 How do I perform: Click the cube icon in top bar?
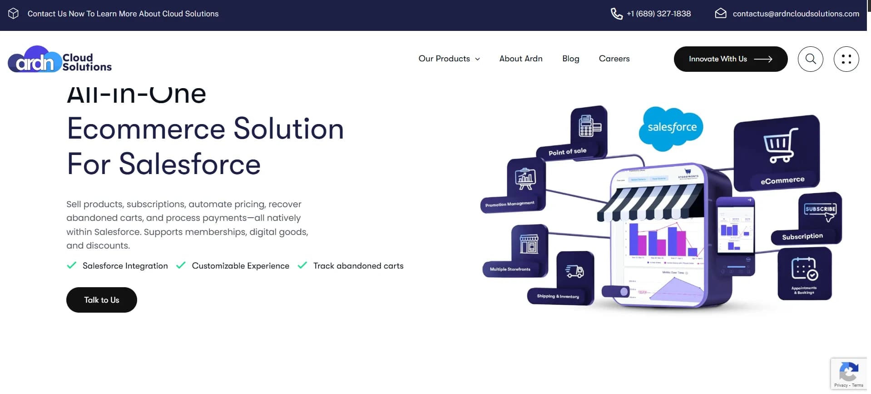click(14, 14)
